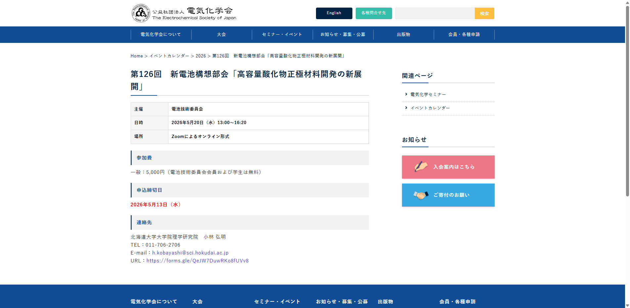Click the page vertical scrollbar

point(627,99)
